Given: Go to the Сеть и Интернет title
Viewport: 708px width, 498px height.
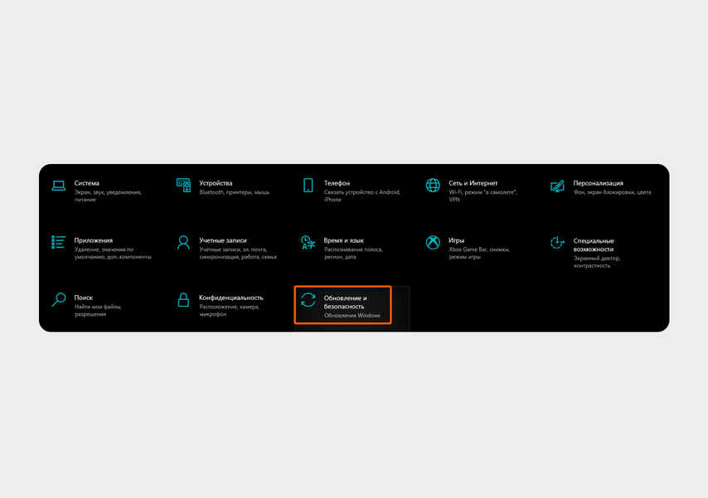Looking at the screenshot, I should point(473,183).
